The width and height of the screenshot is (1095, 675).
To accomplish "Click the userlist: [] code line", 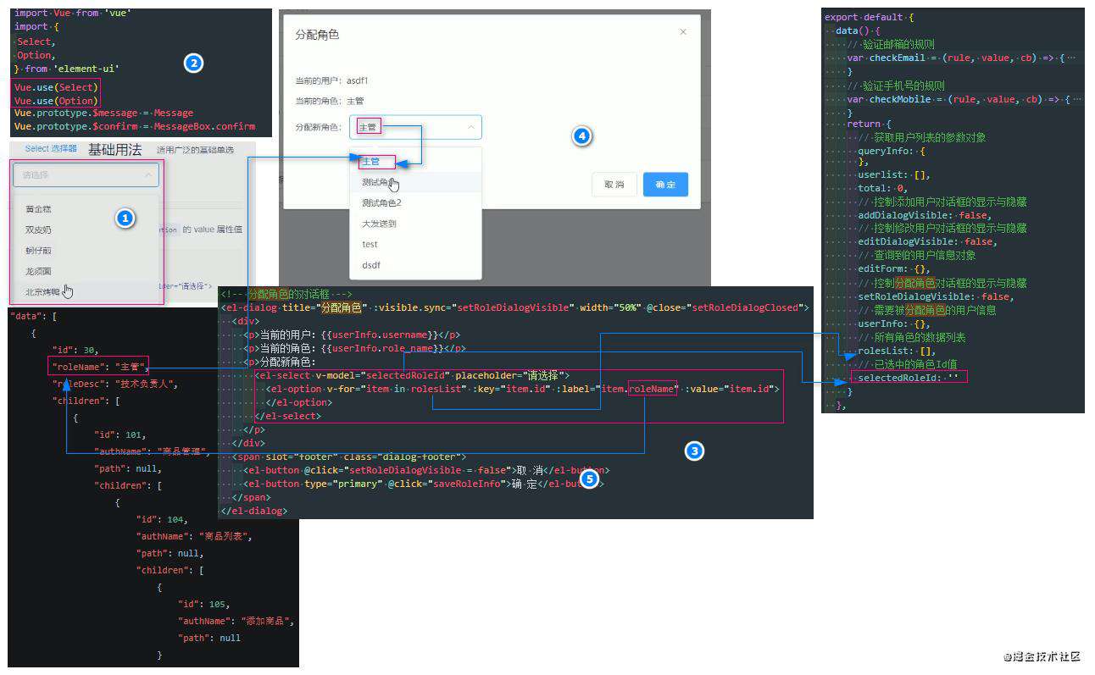I will pos(894,174).
